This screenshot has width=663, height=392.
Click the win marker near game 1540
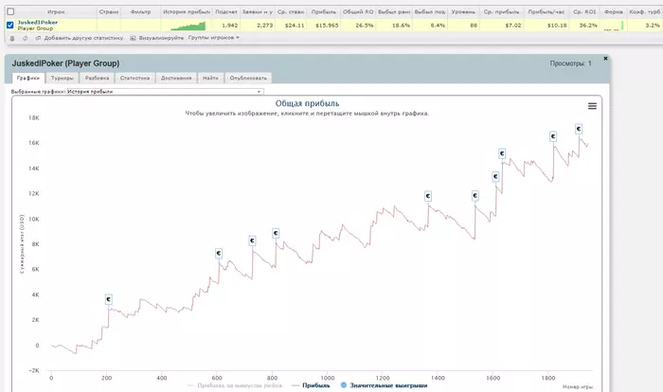click(475, 195)
